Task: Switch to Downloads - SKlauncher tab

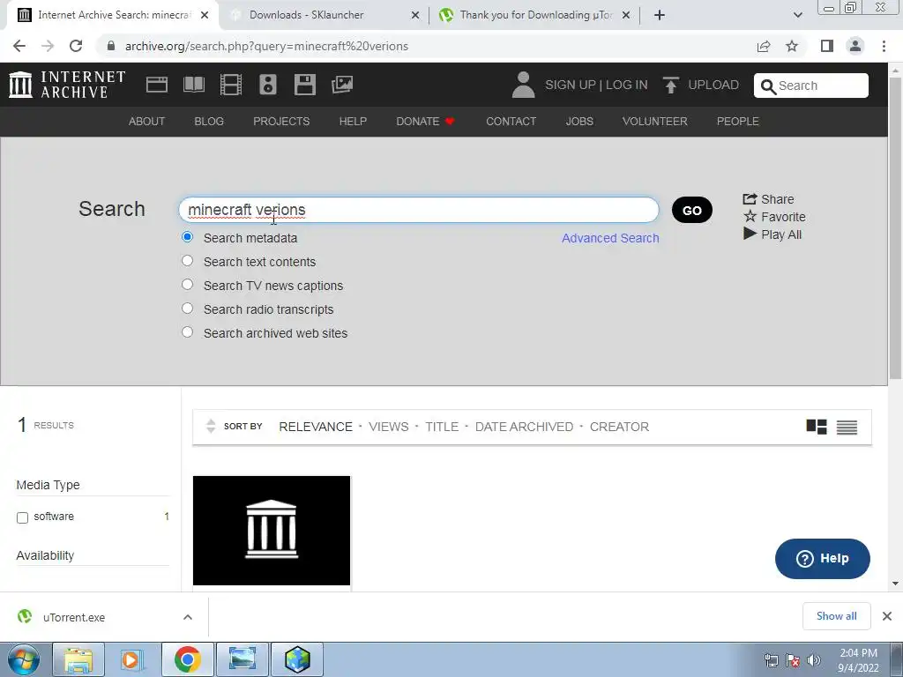Action: [x=325, y=15]
